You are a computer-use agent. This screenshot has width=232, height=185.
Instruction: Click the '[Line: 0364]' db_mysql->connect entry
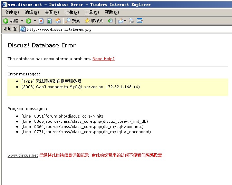[x=83, y=127]
